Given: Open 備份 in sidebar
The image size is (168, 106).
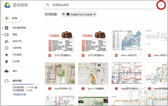Looking at the screenshot, I should [15, 71].
